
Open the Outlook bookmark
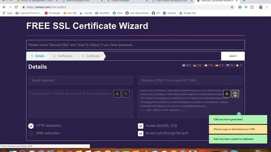pos(169,13)
